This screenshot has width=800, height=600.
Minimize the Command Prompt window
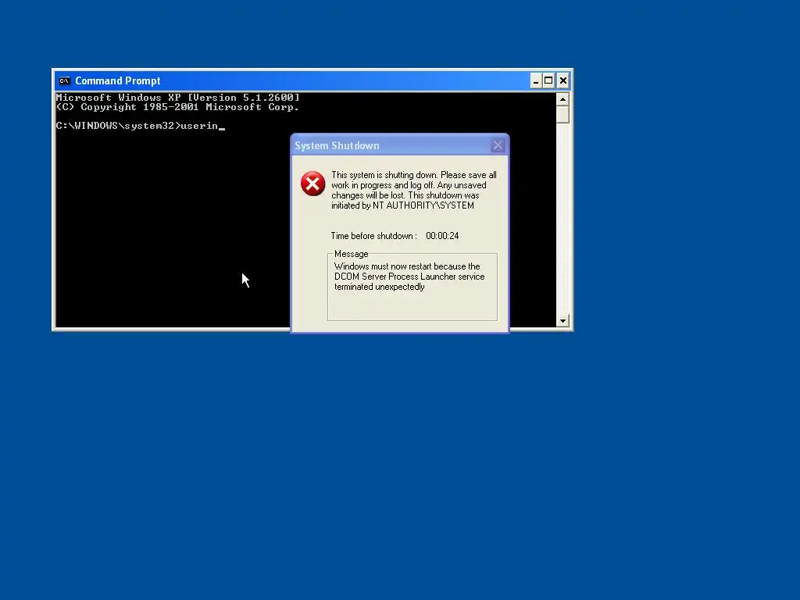coord(535,80)
